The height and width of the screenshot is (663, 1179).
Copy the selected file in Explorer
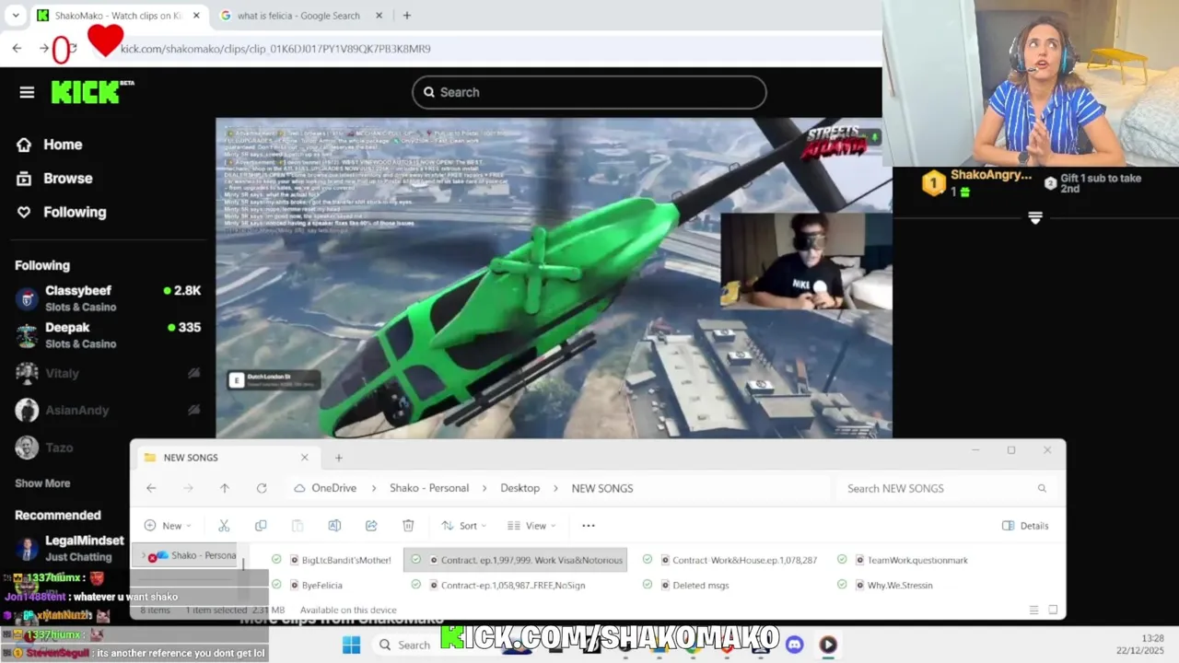click(261, 526)
